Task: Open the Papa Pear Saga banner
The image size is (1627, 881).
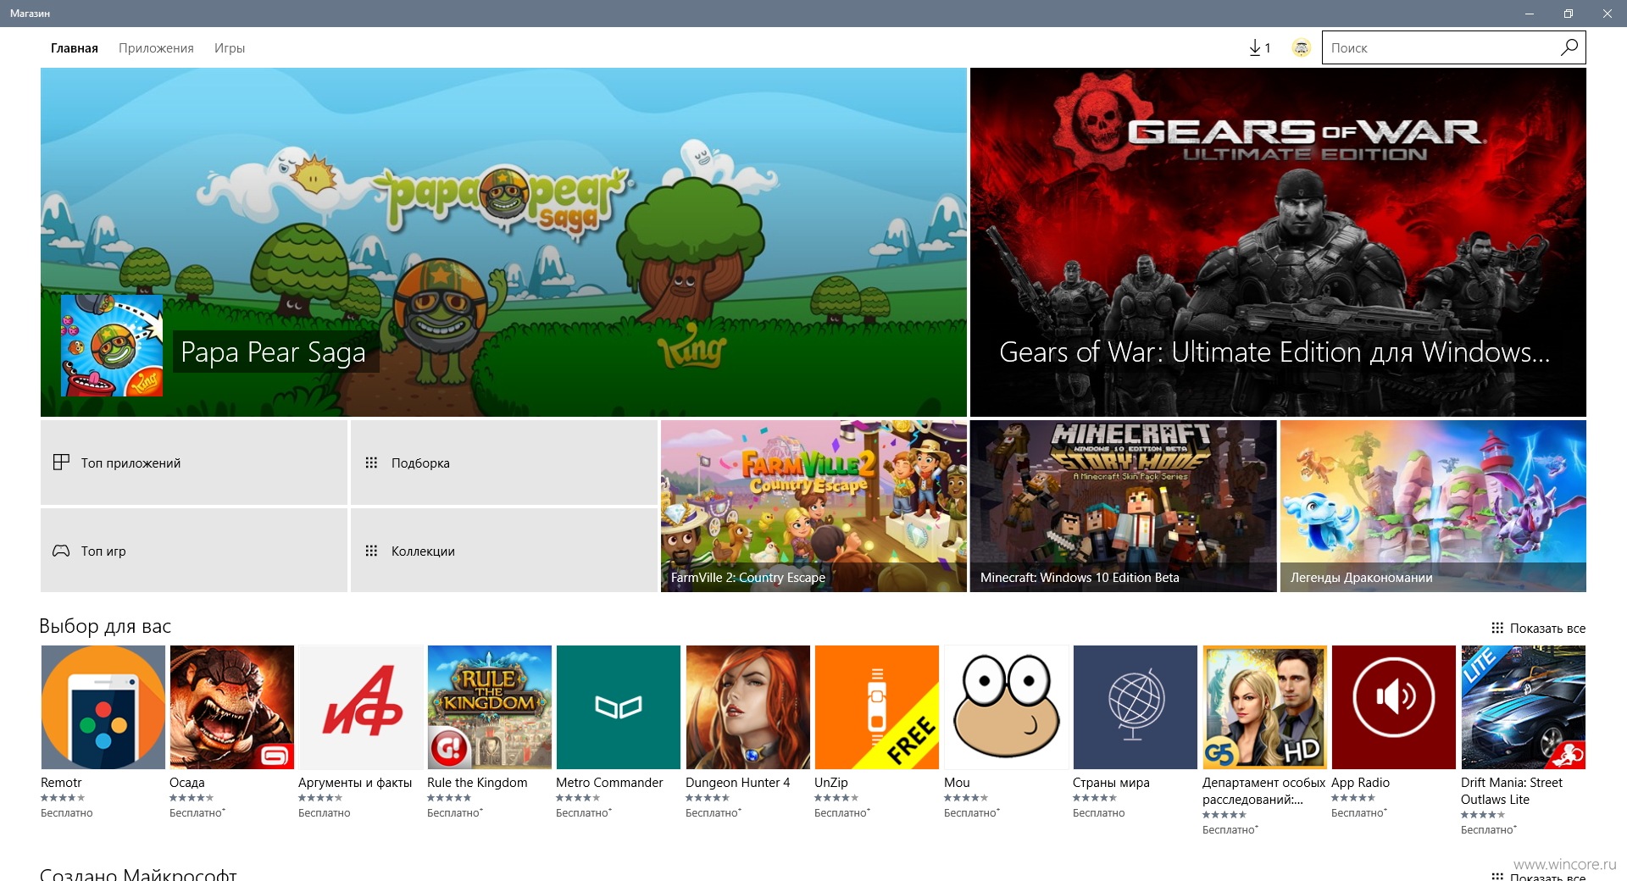Action: pyautogui.click(x=503, y=242)
